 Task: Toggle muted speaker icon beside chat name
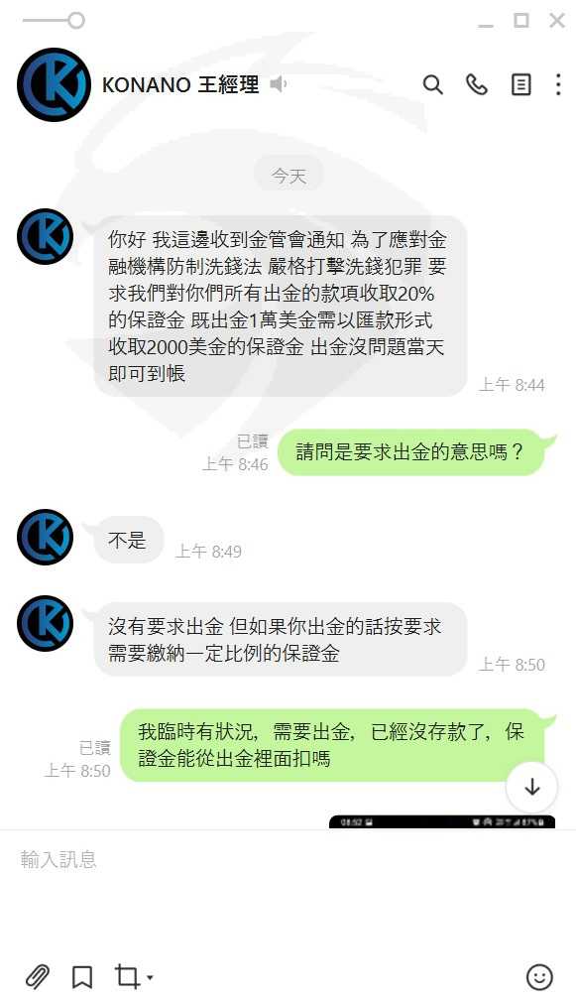[278, 84]
